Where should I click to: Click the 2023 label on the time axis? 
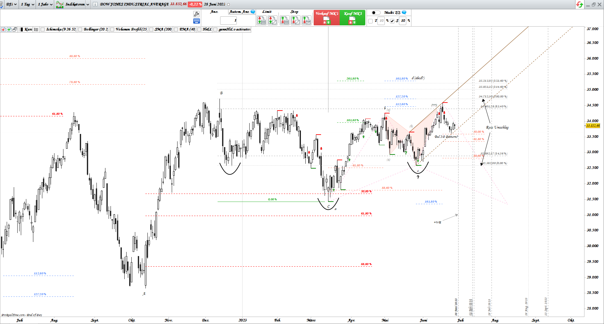243,320
